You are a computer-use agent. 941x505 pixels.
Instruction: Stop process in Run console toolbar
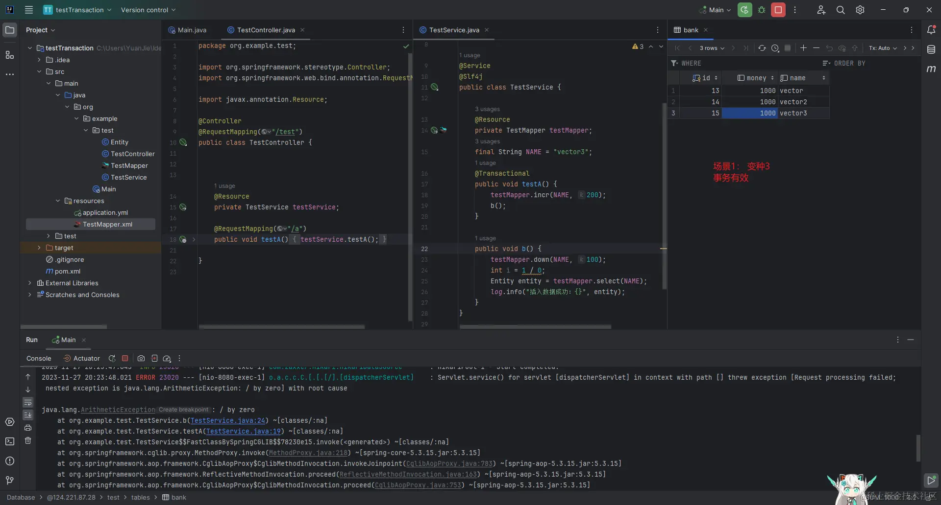point(125,358)
